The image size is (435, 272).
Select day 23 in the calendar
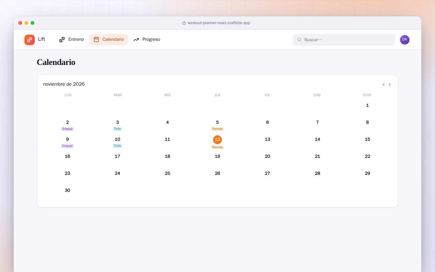67,173
